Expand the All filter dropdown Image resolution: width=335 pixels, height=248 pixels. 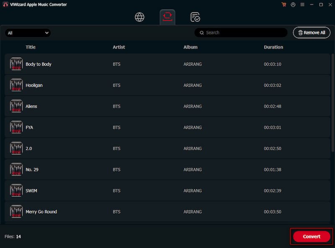click(x=28, y=33)
